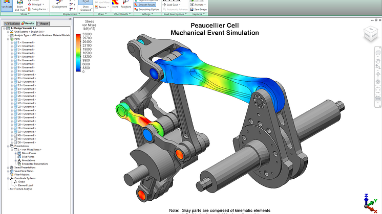Select Design Scenario 1 tree node
382x214 pixels.
23,28
